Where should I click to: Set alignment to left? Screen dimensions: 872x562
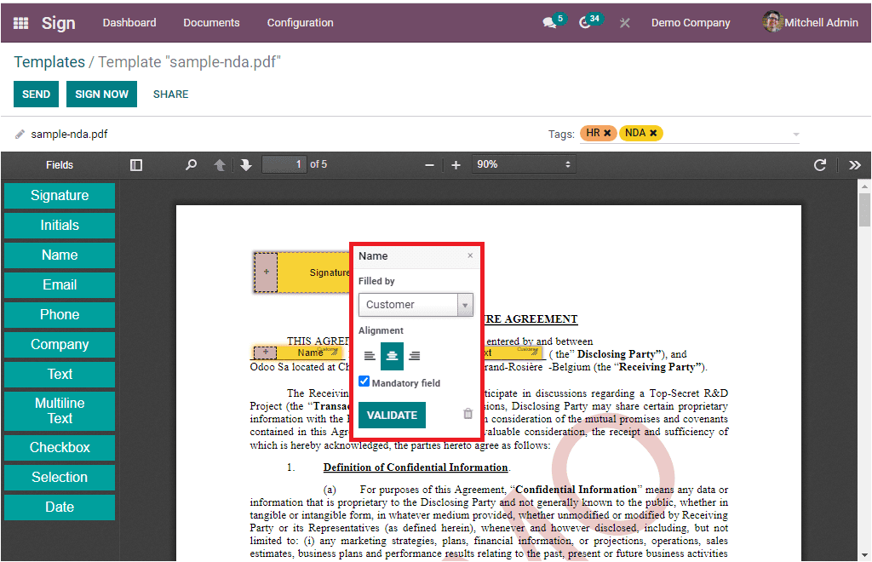point(370,356)
